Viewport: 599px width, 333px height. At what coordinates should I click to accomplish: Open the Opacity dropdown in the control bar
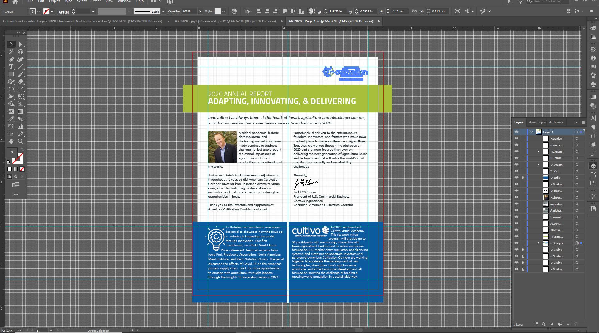tap(200, 11)
